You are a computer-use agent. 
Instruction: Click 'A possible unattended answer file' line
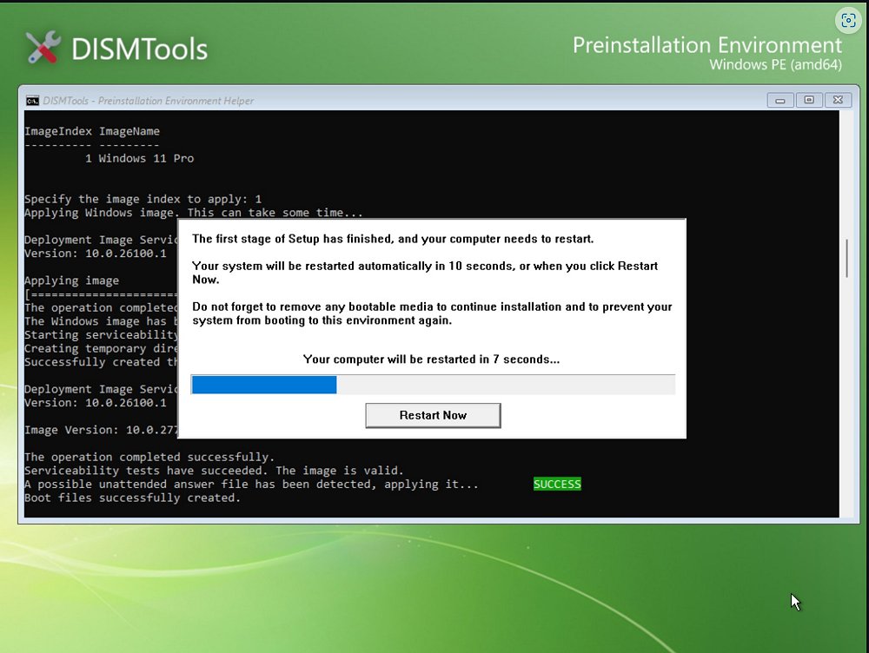(x=252, y=484)
